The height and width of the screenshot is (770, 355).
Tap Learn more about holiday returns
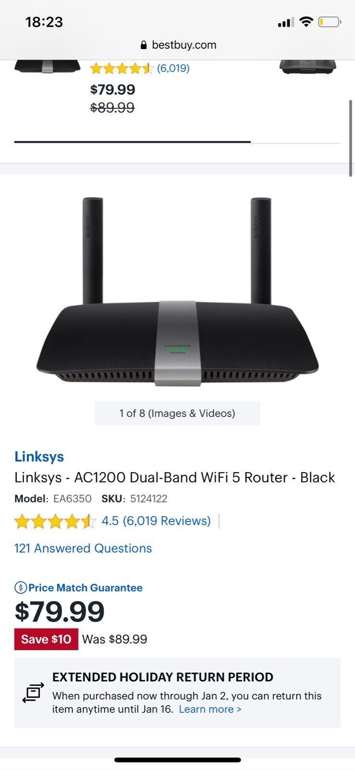[x=210, y=709]
